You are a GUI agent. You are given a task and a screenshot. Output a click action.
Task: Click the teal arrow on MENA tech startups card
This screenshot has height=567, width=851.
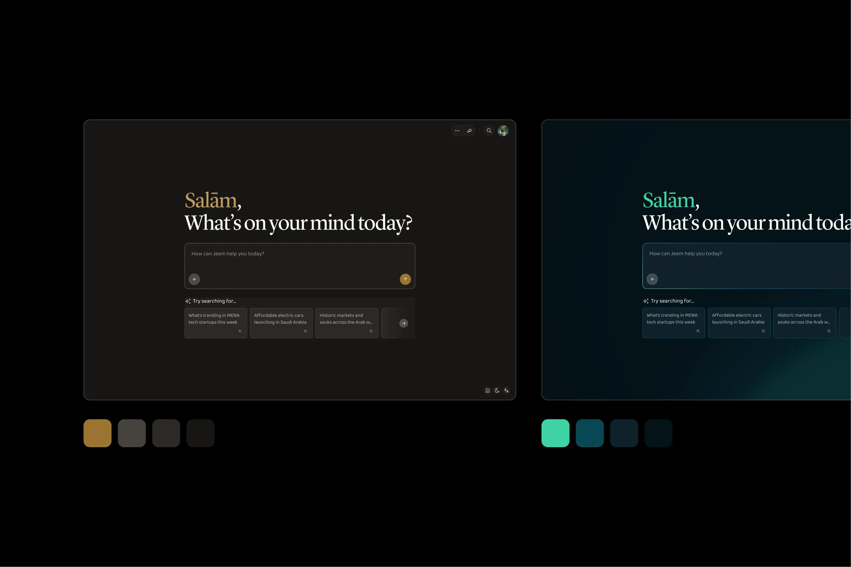(698, 331)
